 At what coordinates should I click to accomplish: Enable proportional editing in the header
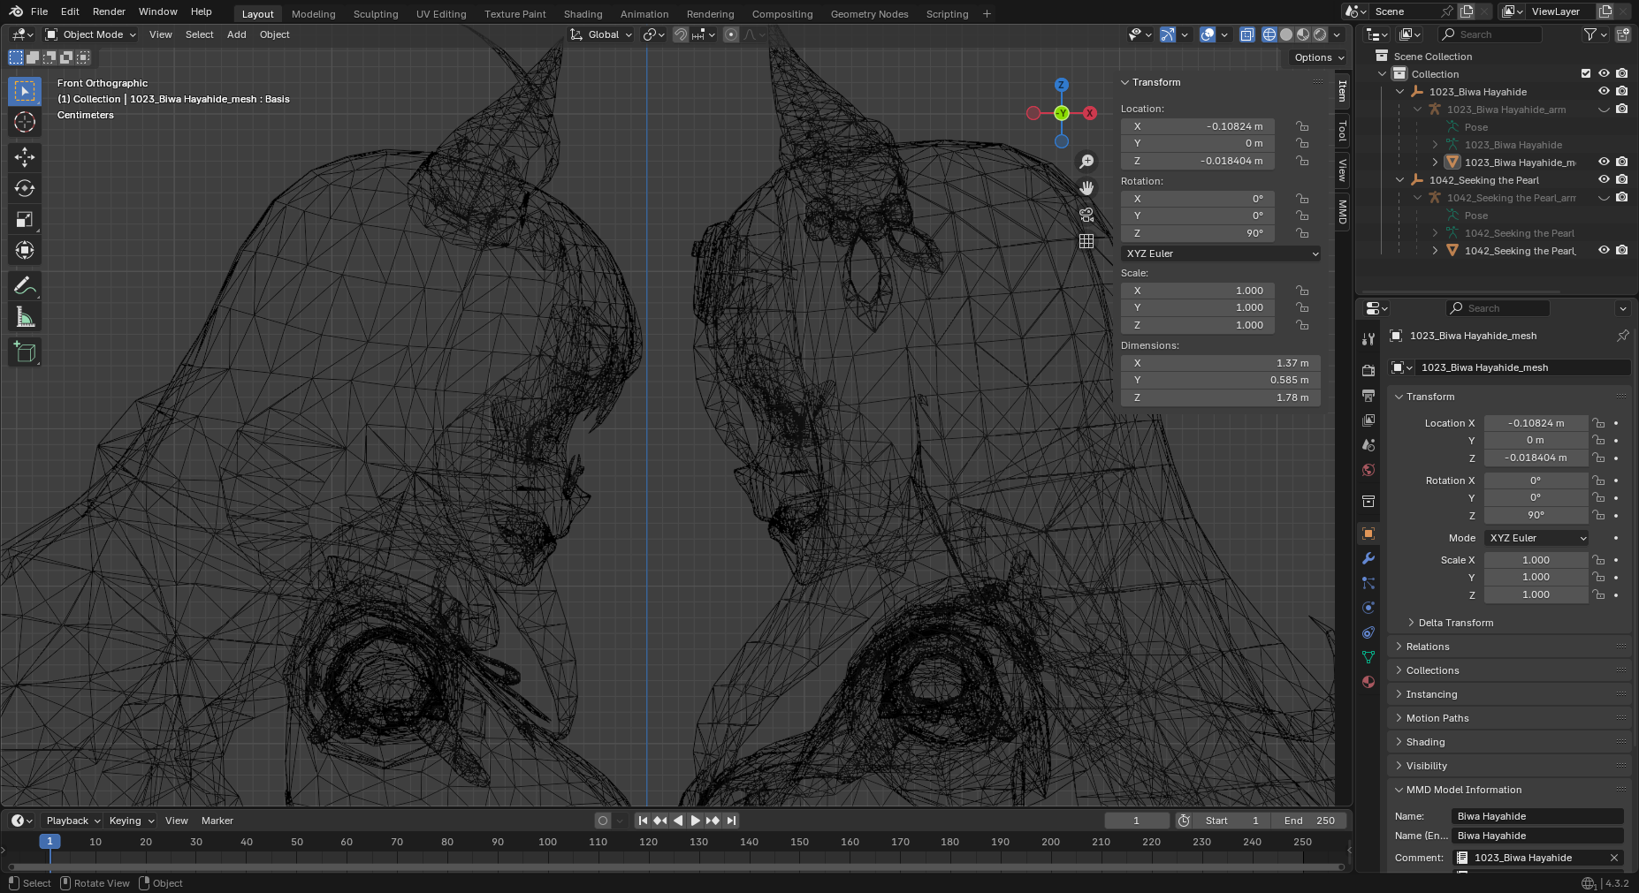731,34
